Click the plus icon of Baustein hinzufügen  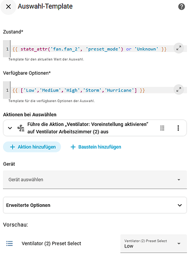[x=73, y=147]
